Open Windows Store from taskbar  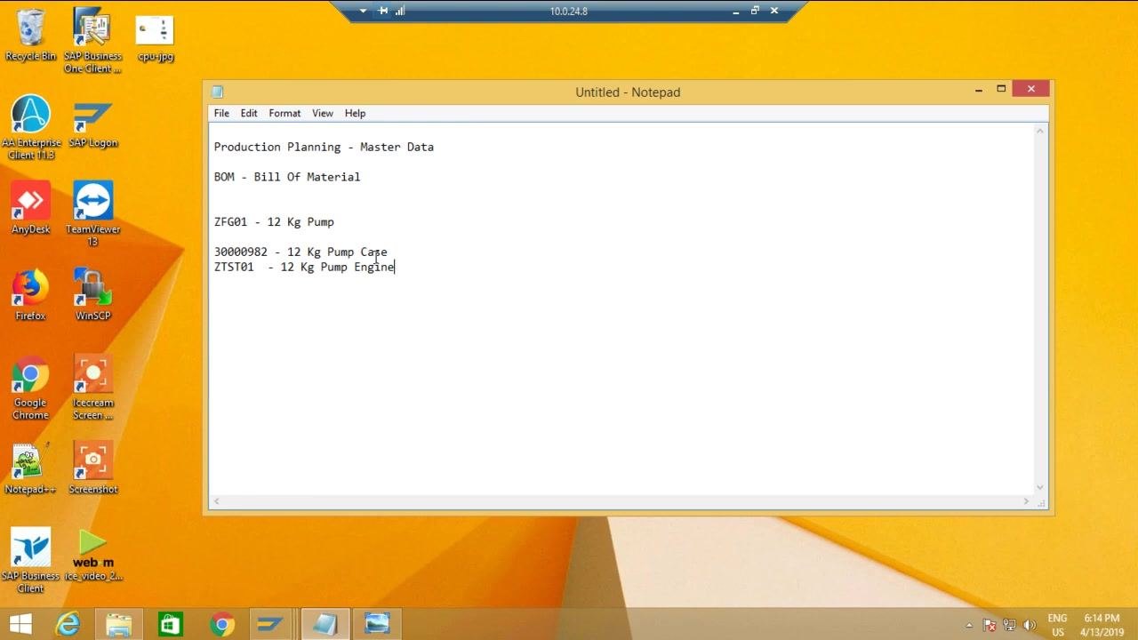pyautogui.click(x=170, y=624)
